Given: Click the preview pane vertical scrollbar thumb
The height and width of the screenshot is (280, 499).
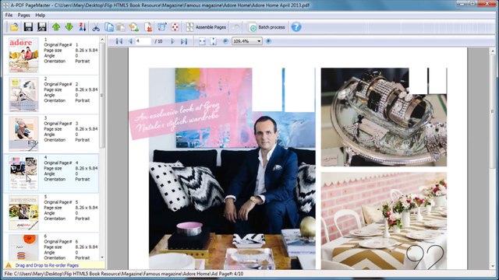Looking at the screenshot, I should [493, 111].
